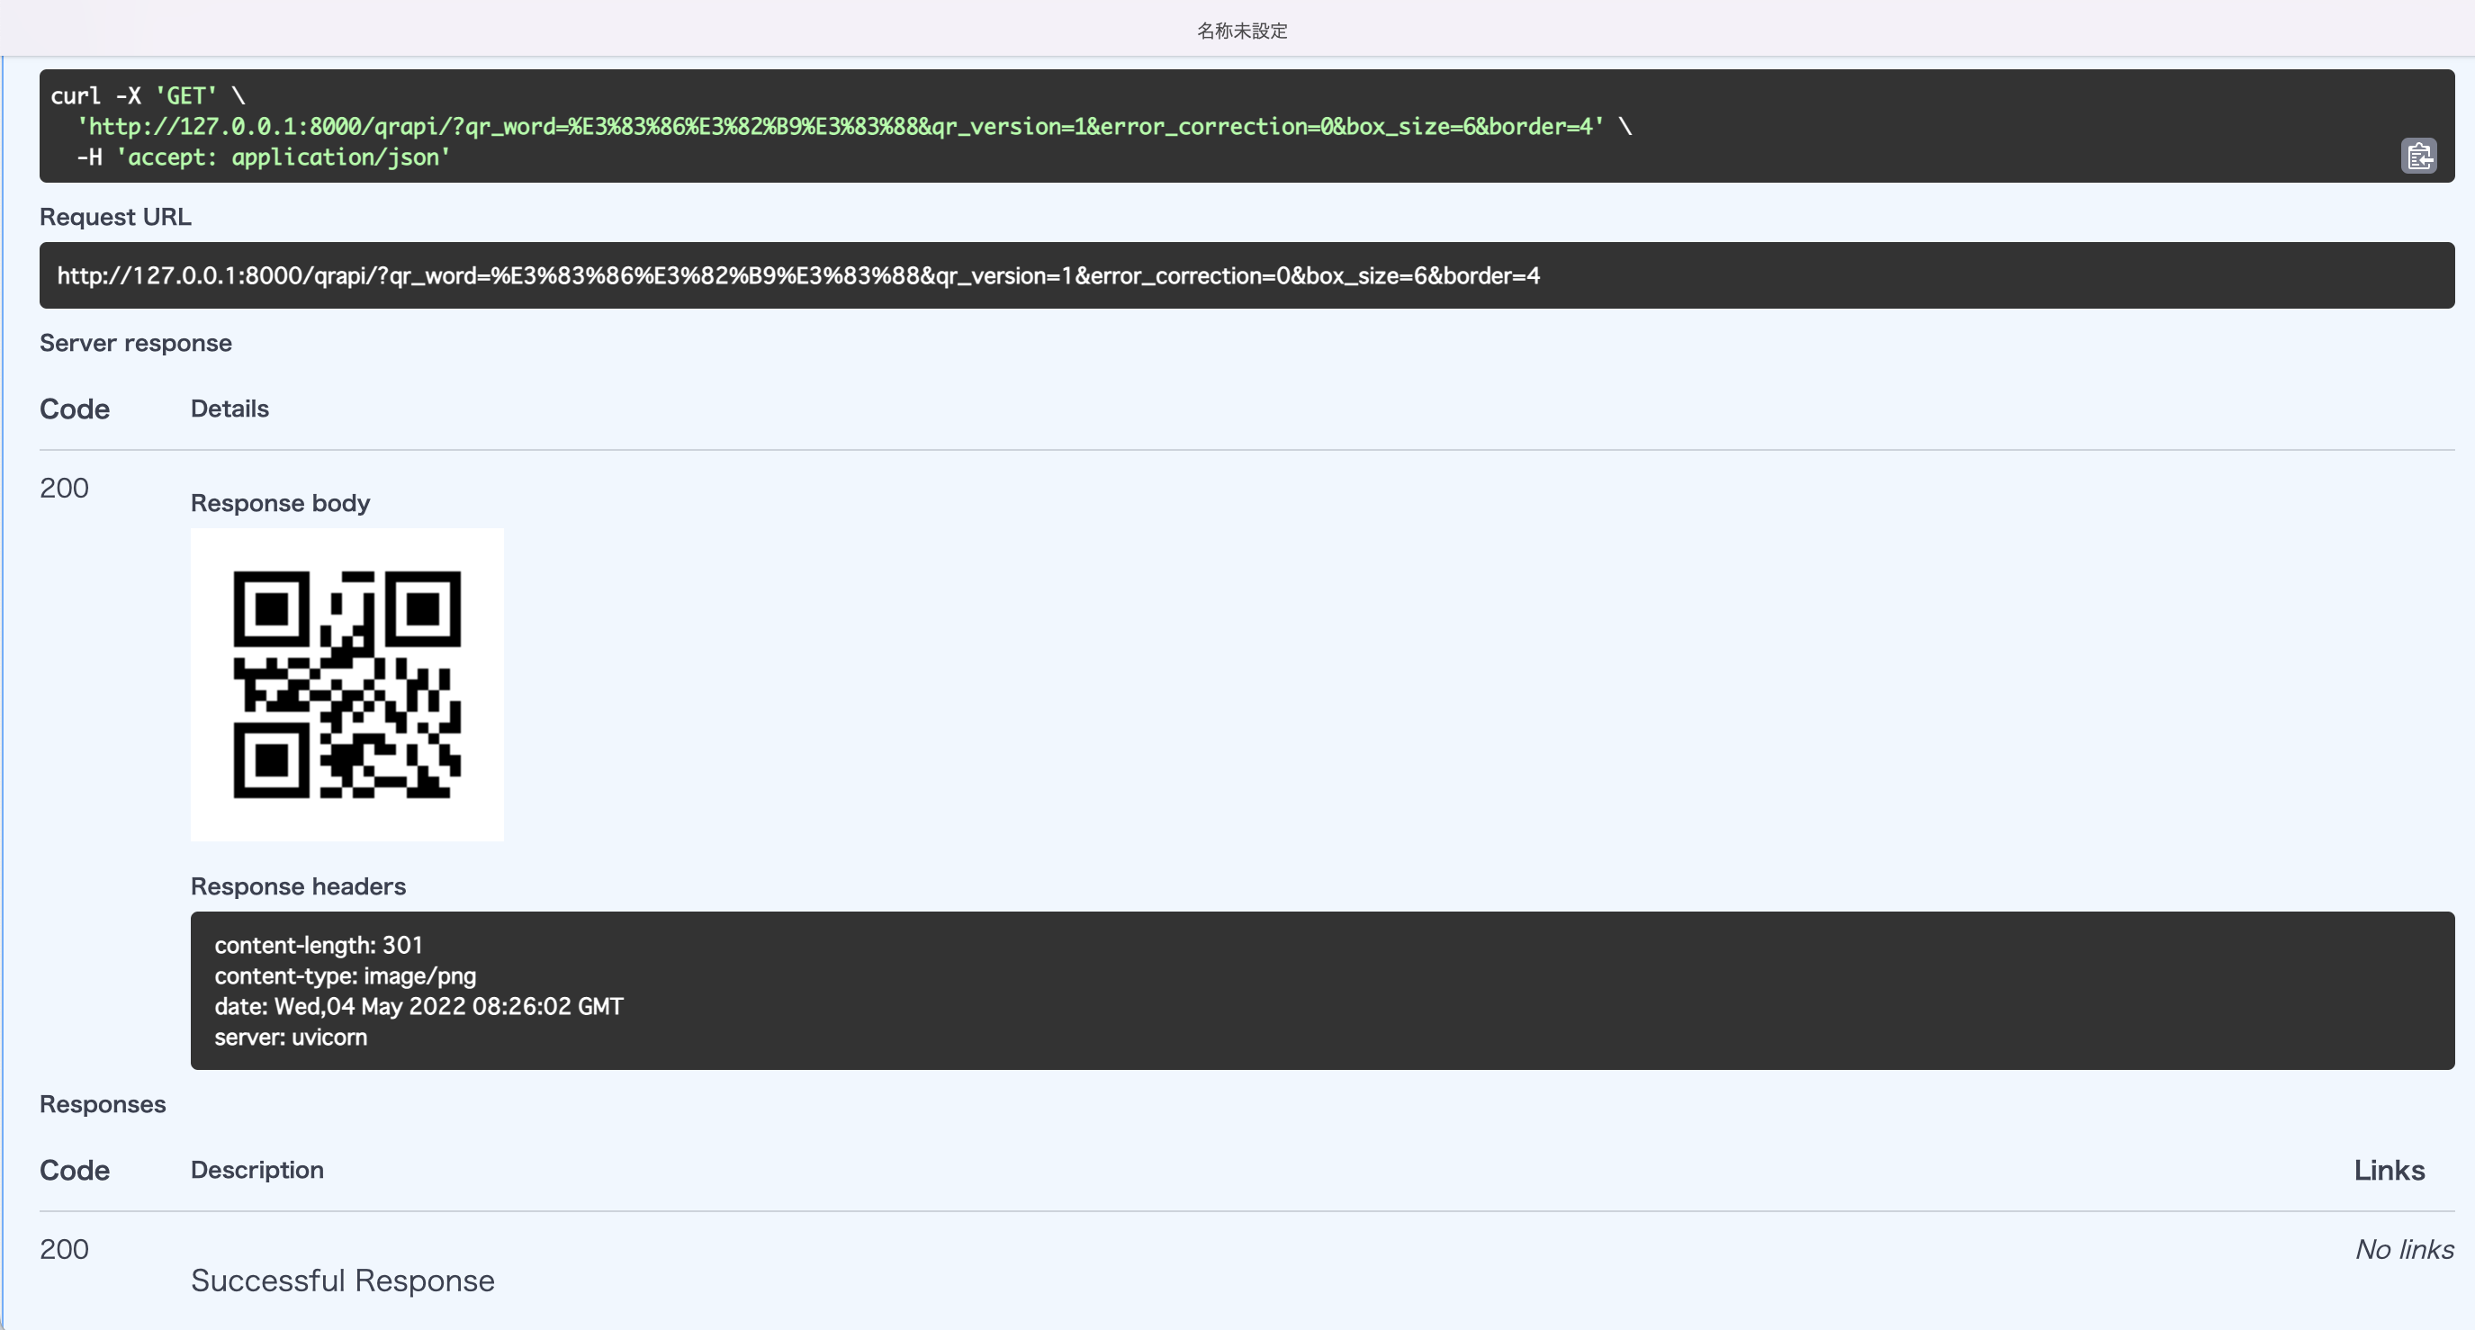
Task: Click the 'Response body' label
Action: click(280, 503)
